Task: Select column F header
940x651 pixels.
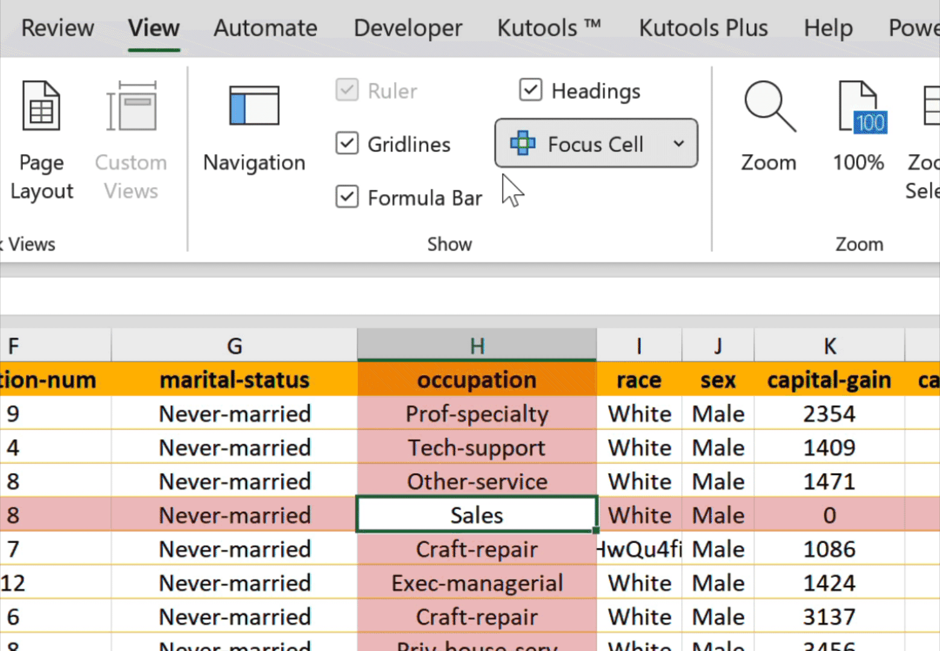Action: [56, 346]
